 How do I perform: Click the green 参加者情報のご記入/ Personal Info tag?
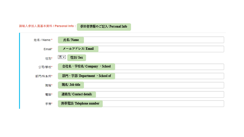point(104,27)
